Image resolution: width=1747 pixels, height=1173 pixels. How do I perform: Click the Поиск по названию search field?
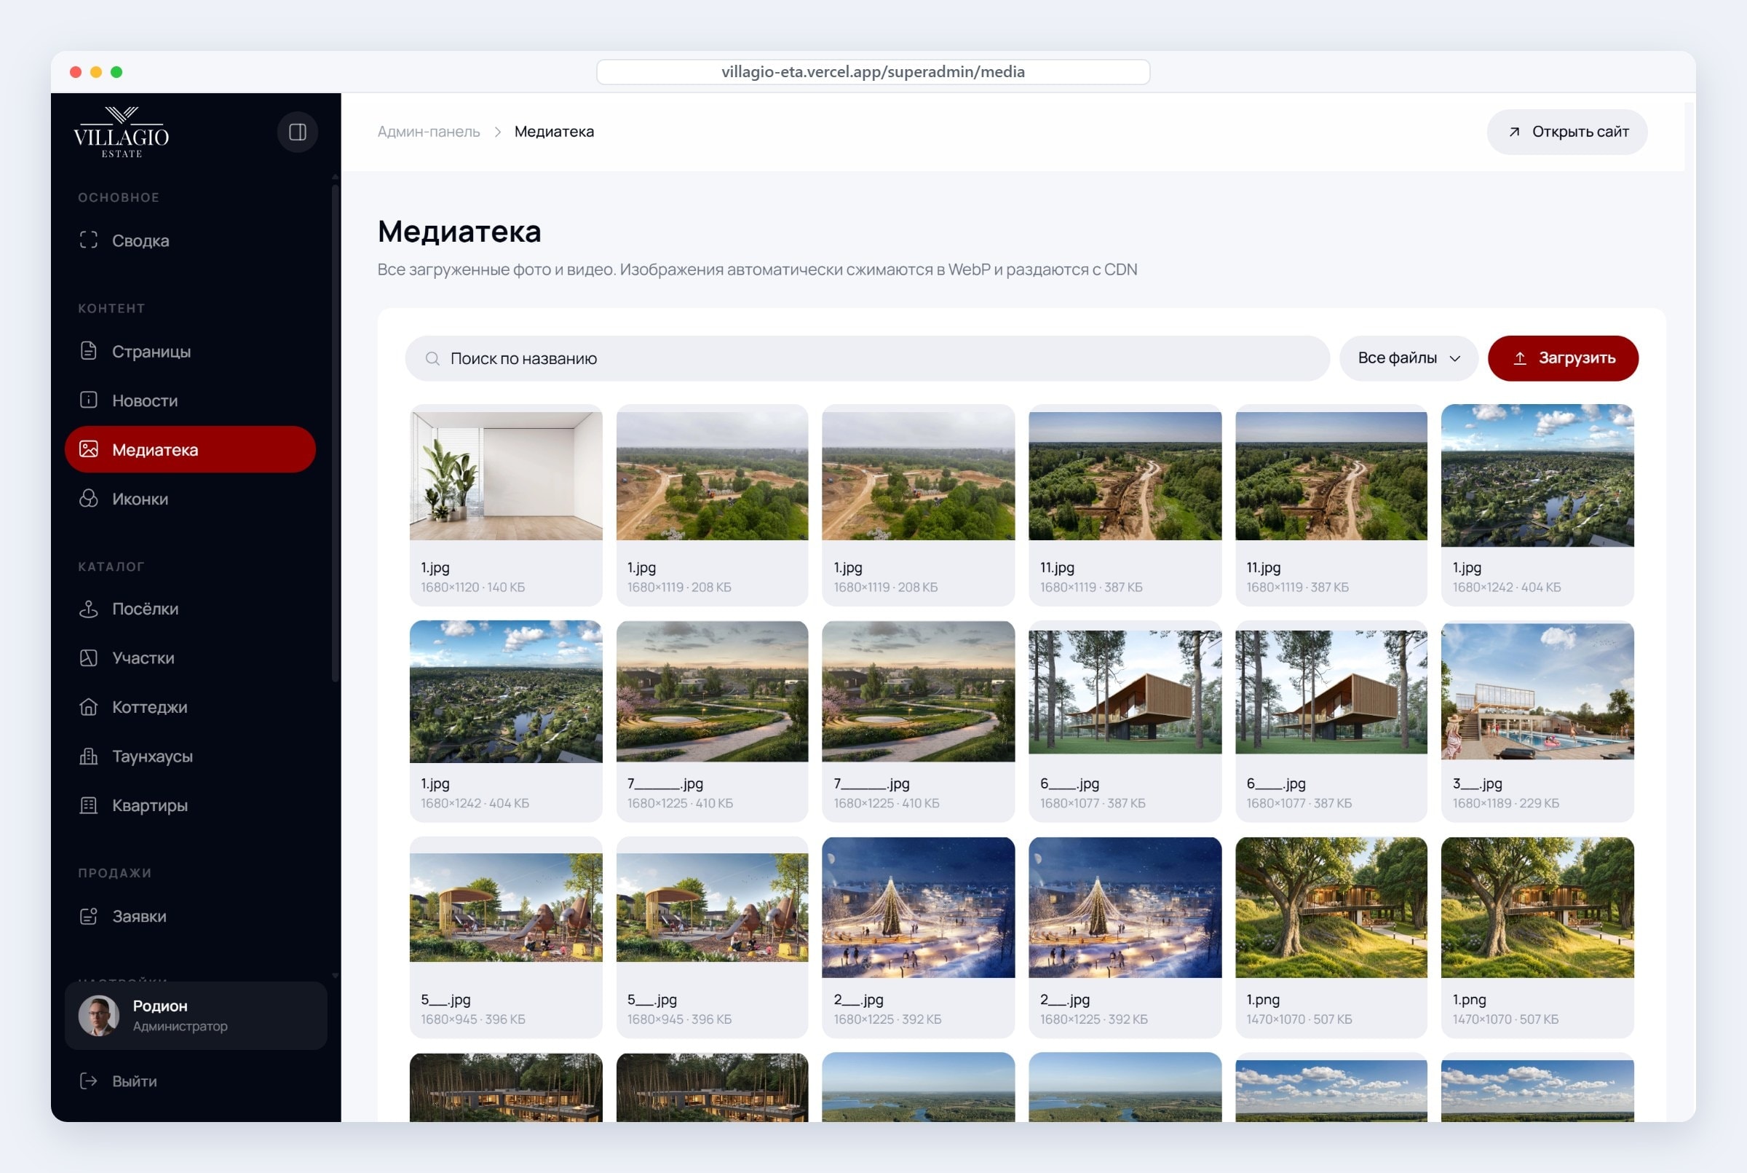pos(868,358)
